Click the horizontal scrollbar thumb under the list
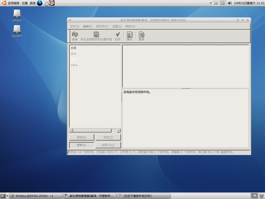 (x=92, y=131)
